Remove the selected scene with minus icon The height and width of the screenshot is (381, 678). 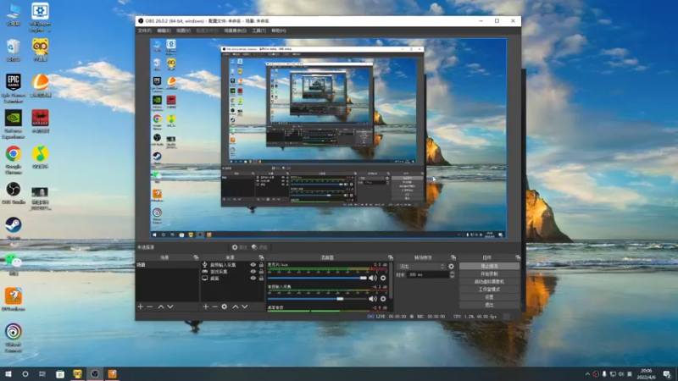point(150,306)
